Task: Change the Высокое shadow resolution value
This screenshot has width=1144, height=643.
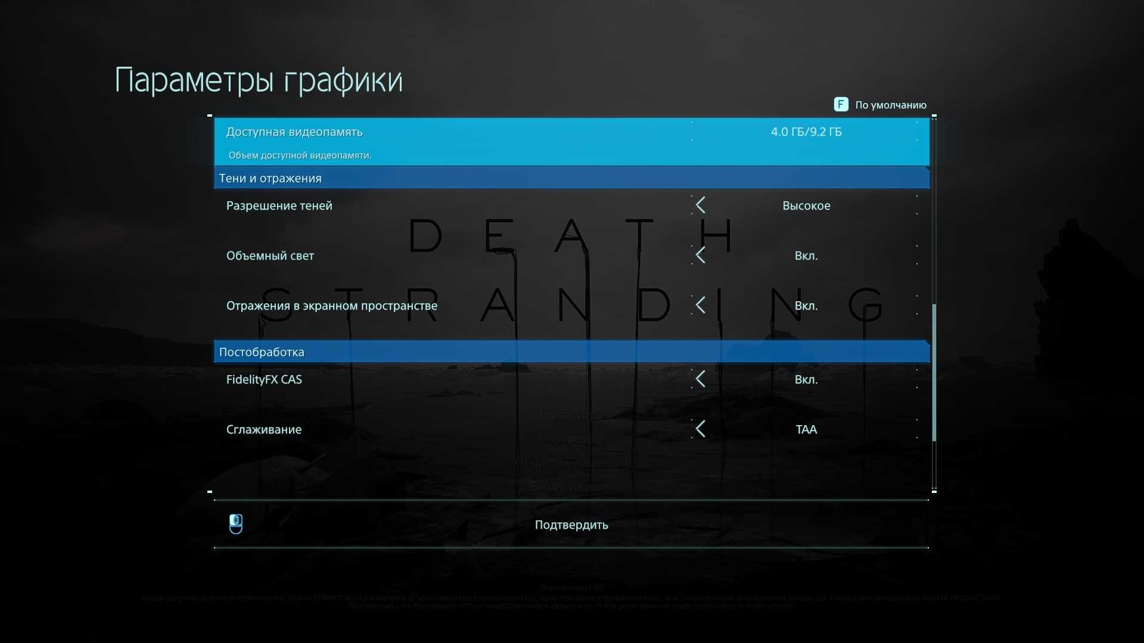Action: coord(806,205)
